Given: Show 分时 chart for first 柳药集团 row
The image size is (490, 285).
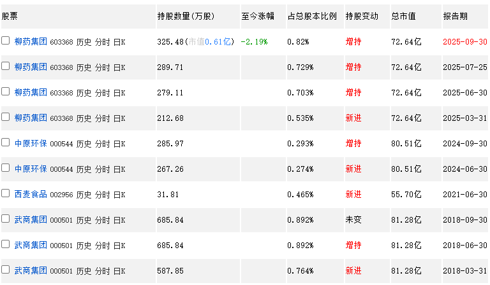Looking at the screenshot, I should [x=102, y=42].
